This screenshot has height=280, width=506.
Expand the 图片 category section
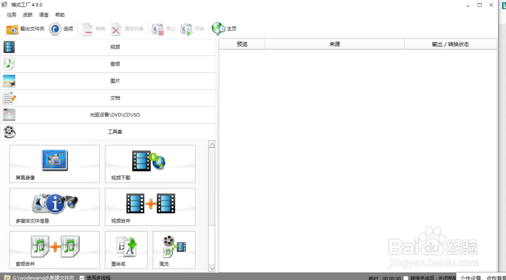coord(108,81)
